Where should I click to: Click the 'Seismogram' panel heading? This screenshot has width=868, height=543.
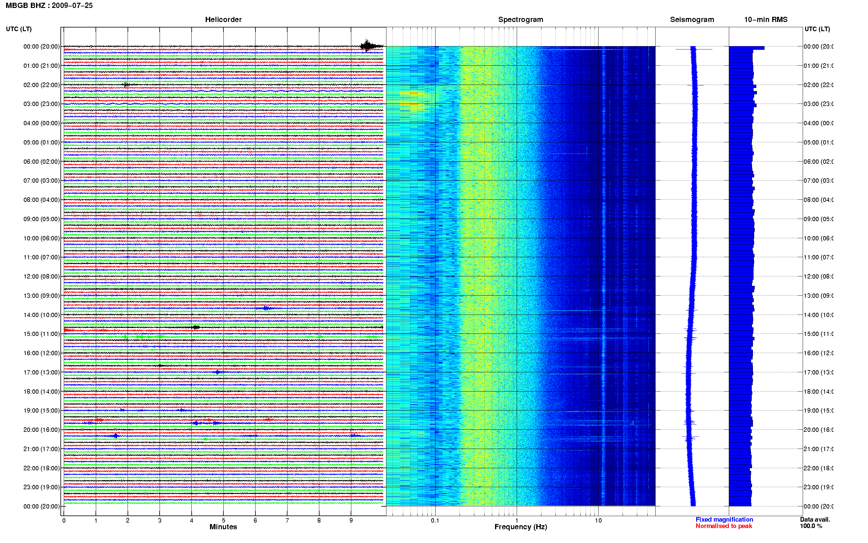[x=692, y=20]
